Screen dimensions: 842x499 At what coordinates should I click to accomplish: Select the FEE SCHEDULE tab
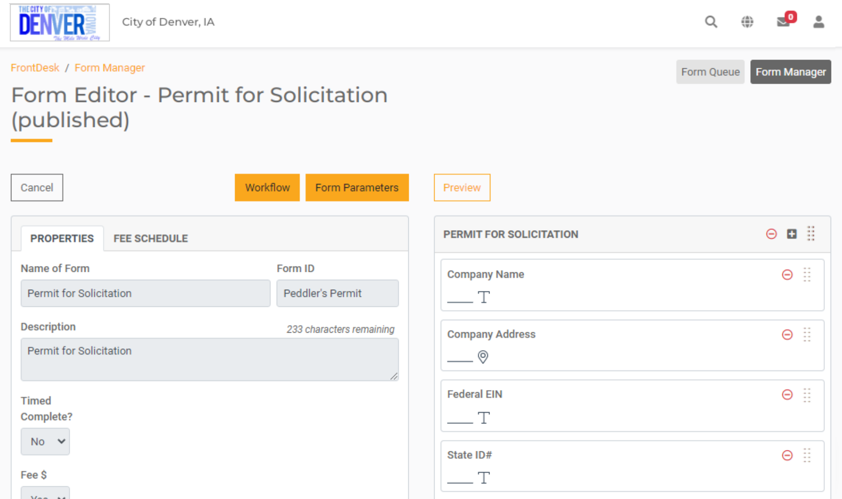150,238
